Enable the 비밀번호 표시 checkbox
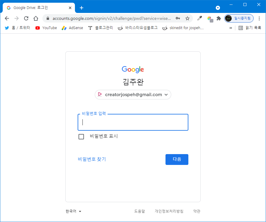This screenshot has height=222, width=266. [x=81, y=136]
